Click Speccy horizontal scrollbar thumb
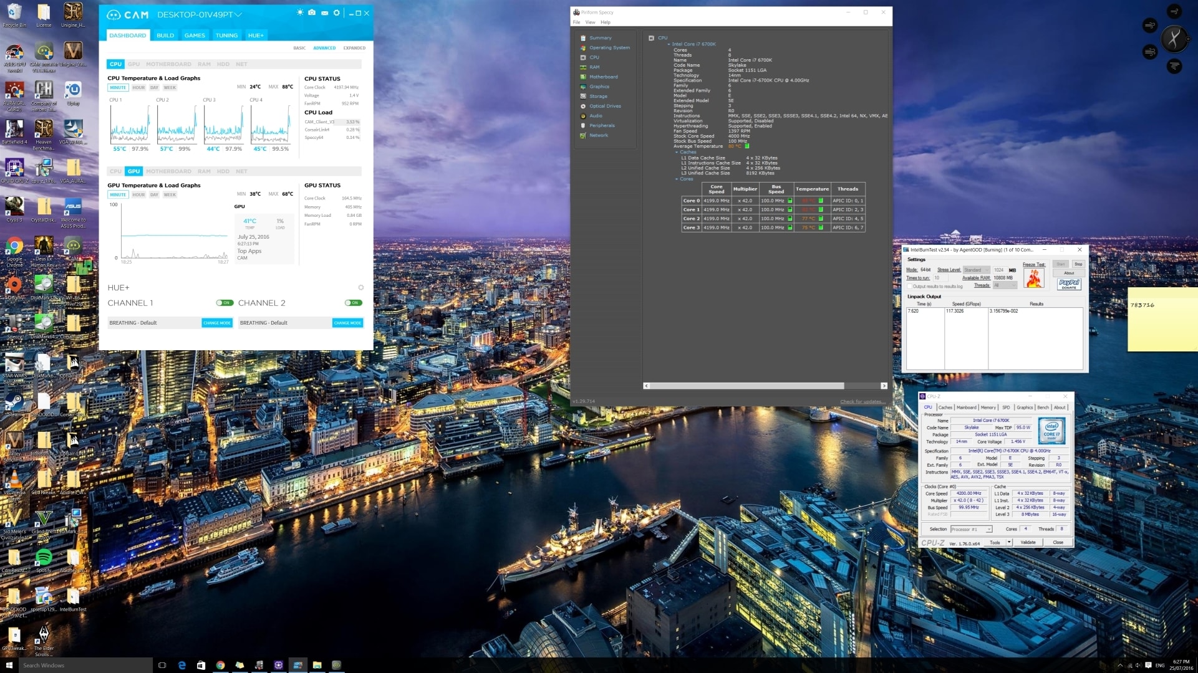The height and width of the screenshot is (673, 1198). click(x=746, y=386)
